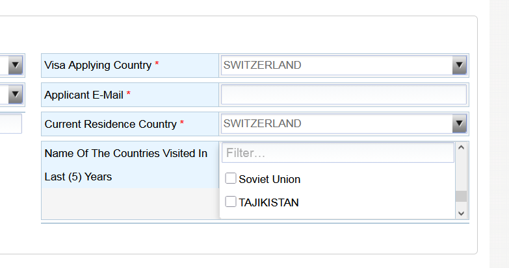Click the Visa Applying Country label

pyautogui.click(x=98, y=65)
